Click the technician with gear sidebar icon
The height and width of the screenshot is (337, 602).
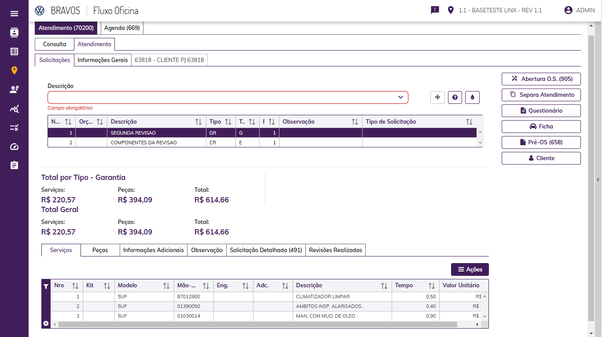(14, 89)
